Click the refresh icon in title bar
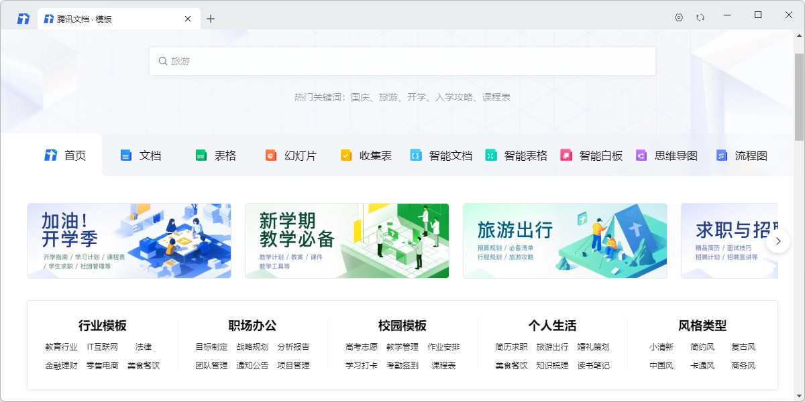Image resolution: width=805 pixels, height=402 pixels. point(700,17)
